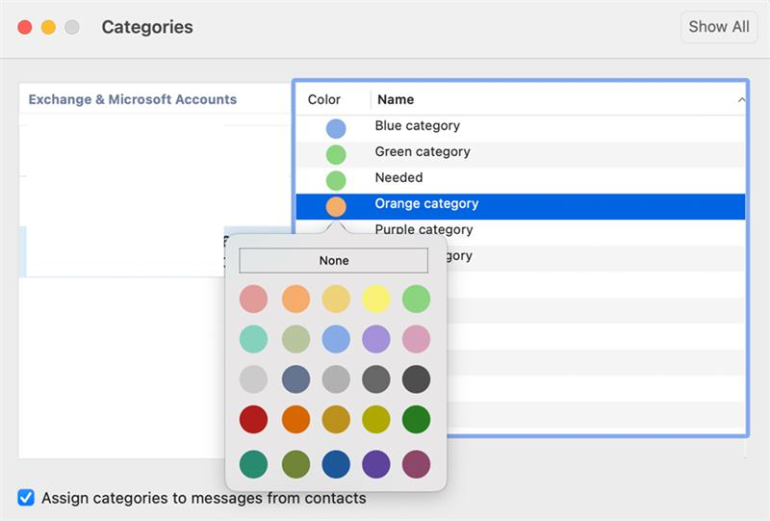The width and height of the screenshot is (770, 521).
Task: Open color swatch for Blue category
Action: pos(336,129)
